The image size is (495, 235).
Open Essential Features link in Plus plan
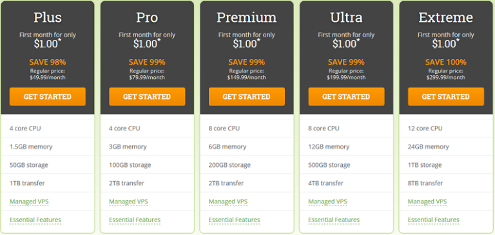point(35,220)
